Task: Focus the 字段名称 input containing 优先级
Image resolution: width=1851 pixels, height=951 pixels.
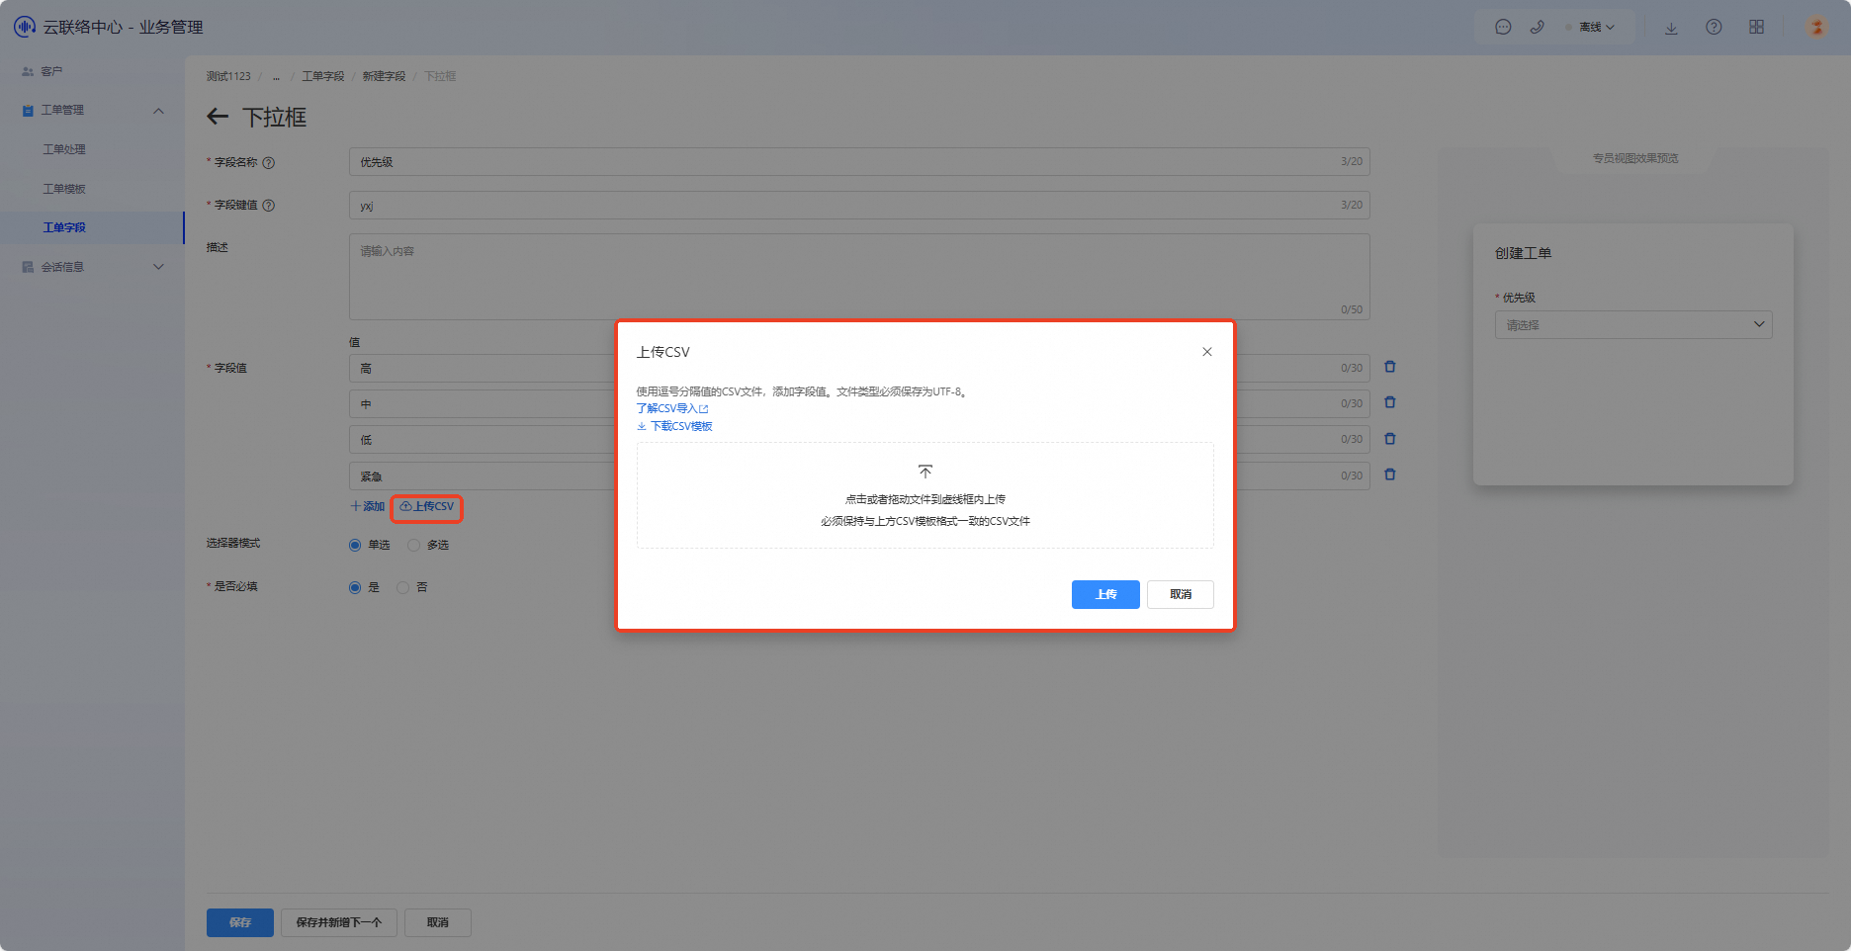Action: (x=859, y=162)
